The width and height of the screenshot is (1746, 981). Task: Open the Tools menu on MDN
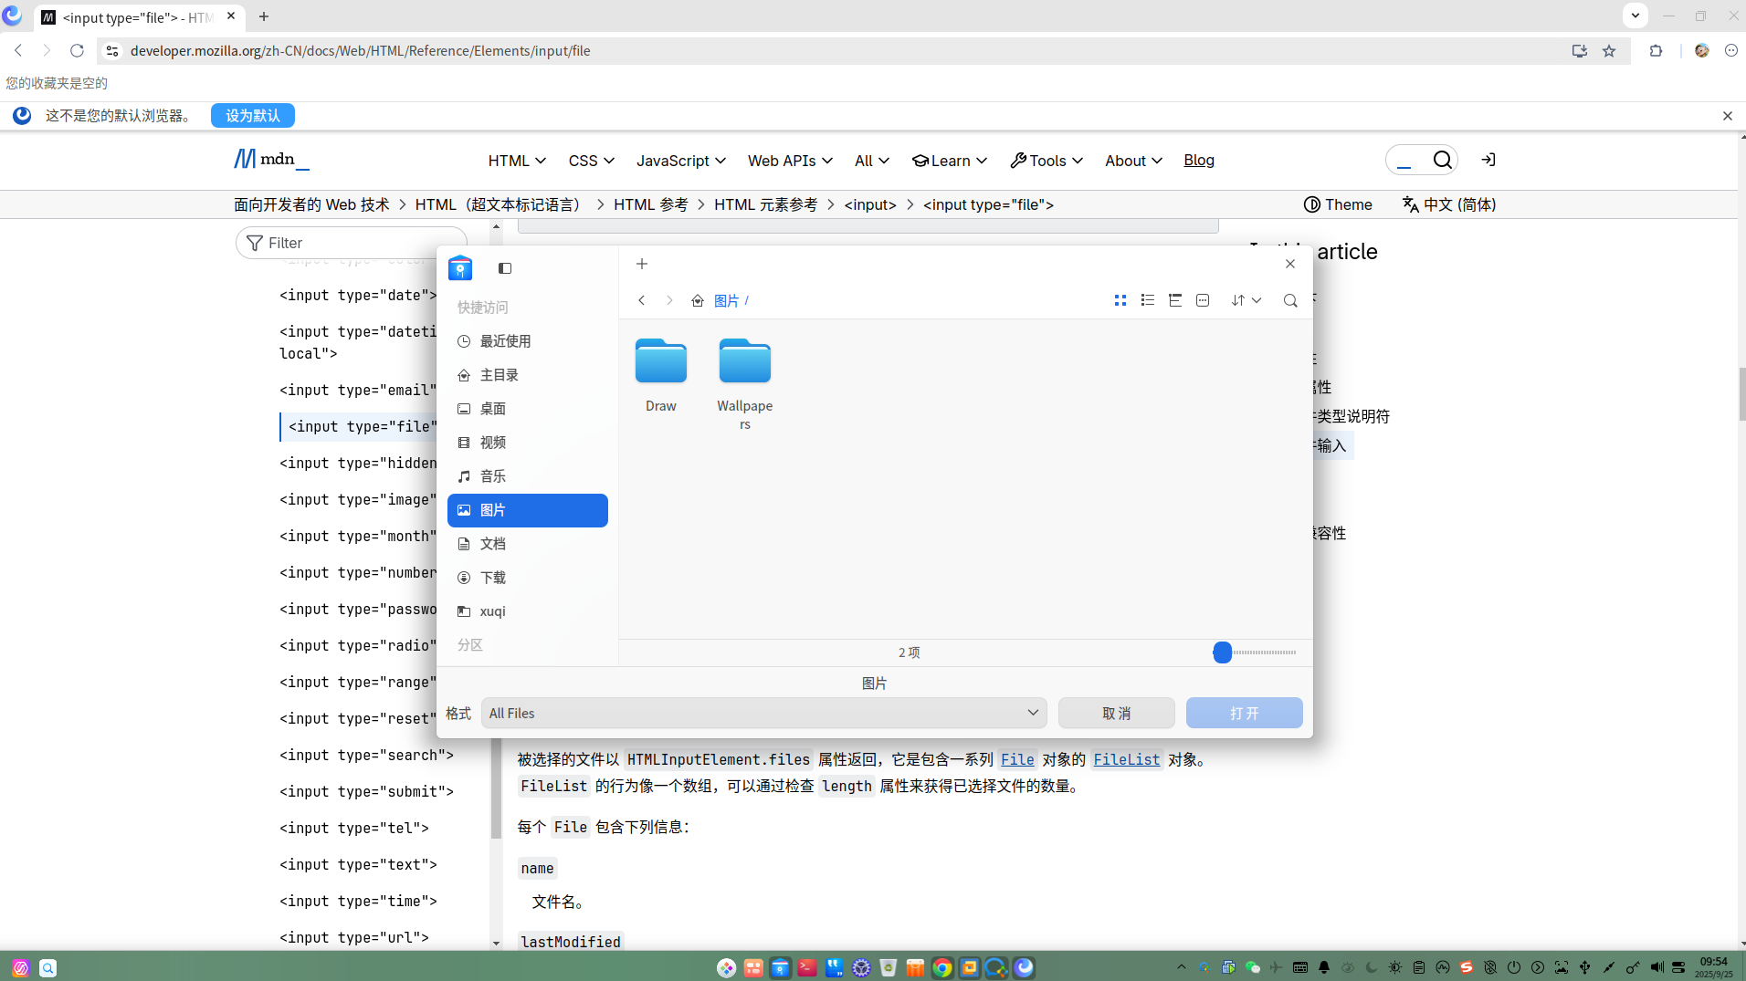tap(1047, 161)
